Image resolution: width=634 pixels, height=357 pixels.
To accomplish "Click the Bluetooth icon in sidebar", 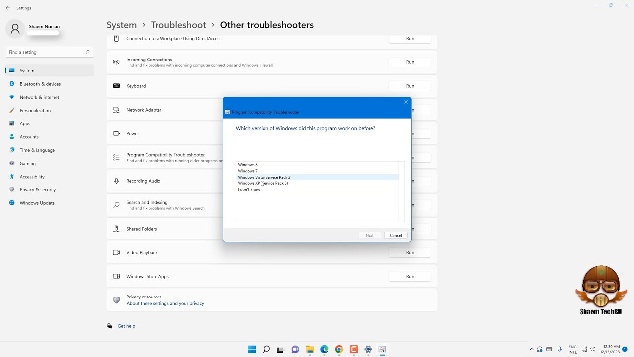I will 12,84.
